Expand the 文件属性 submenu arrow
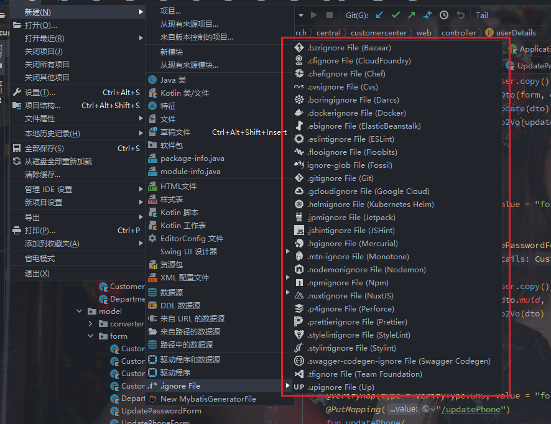551x424 pixels. (x=141, y=118)
